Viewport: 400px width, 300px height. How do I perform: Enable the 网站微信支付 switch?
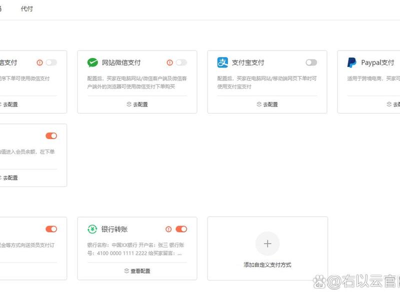[x=181, y=62]
